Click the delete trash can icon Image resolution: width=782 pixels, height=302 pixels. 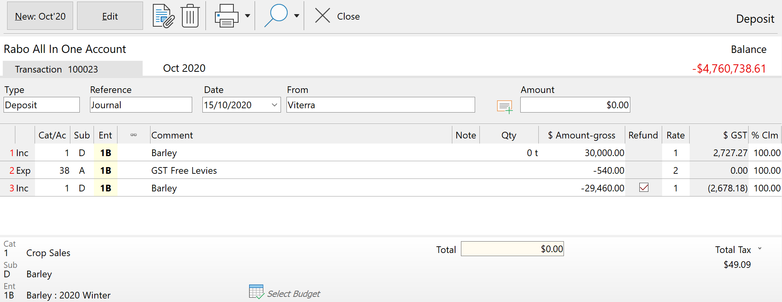(190, 16)
